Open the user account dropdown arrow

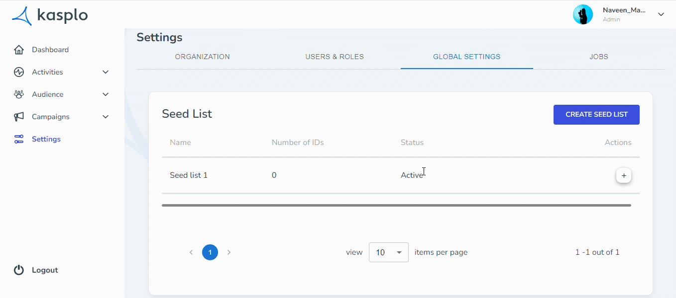coord(661,14)
